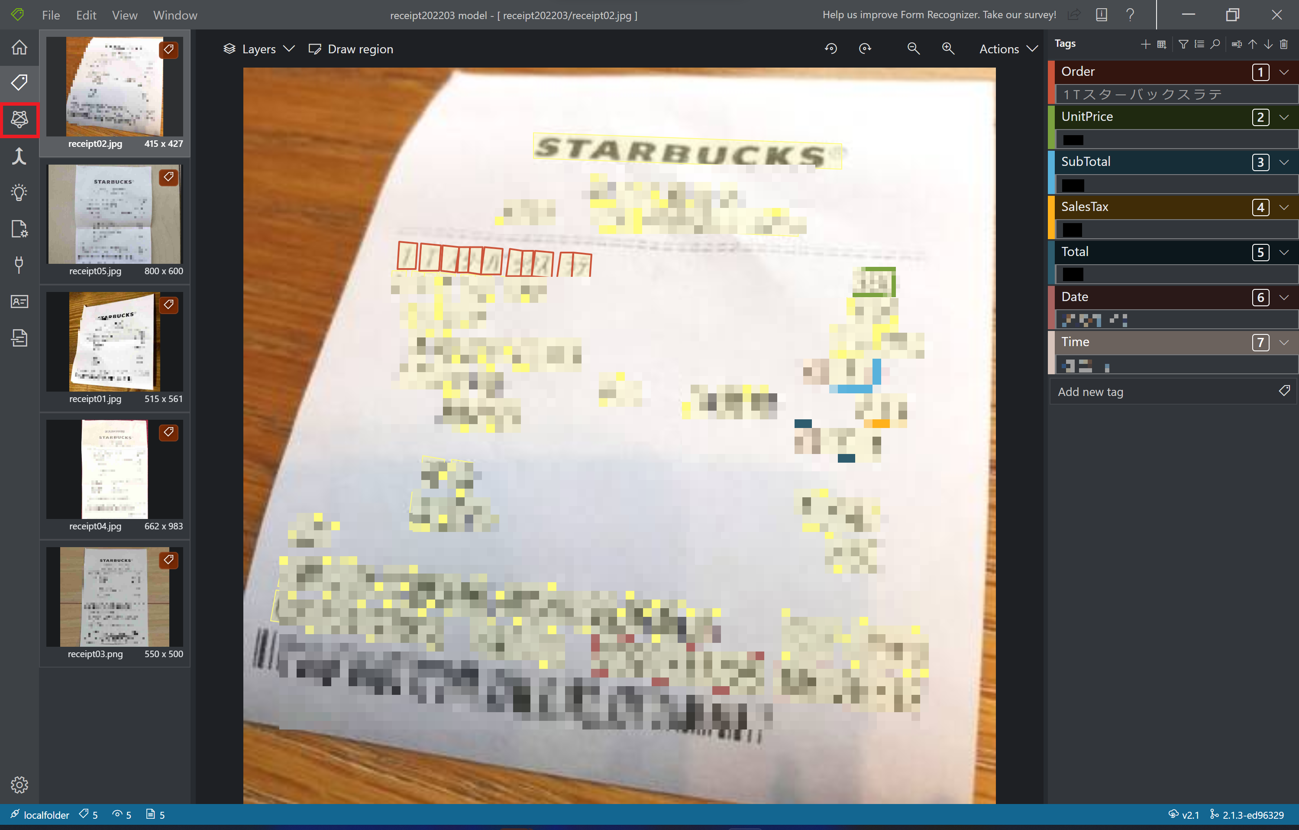Screen dimensions: 1299x830
Task: Click the Compose model merge icon
Action: tap(19, 156)
